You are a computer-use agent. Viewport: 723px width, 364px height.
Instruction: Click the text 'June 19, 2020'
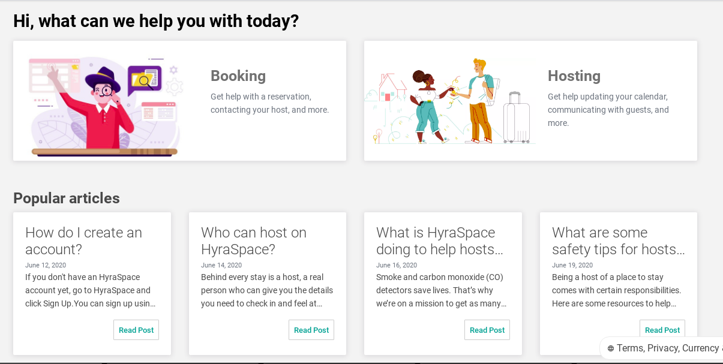[x=572, y=265]
